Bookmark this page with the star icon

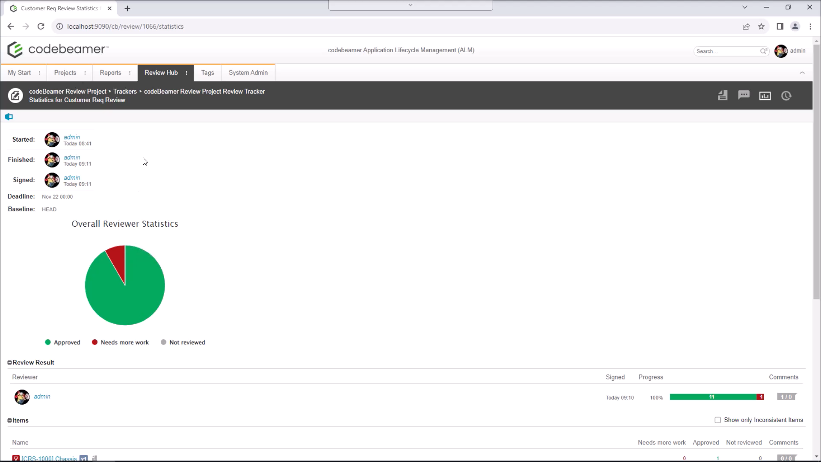coord(762,27)
